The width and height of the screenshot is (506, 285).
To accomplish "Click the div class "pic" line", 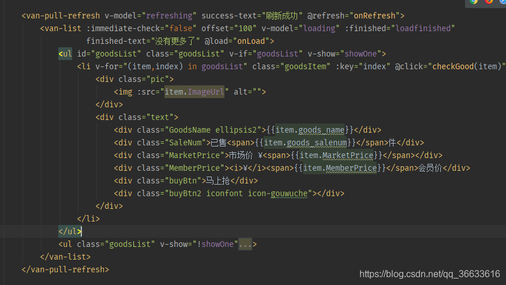I will pos(134,79).
